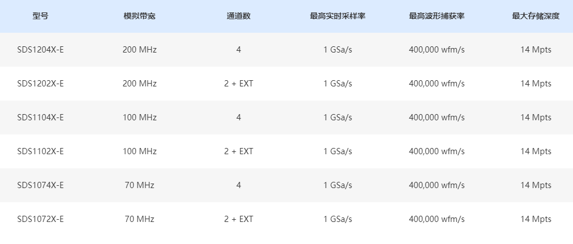Click the 70 MHz cell for SDS1074X-E
573x244 pixels.
point(139,185)
